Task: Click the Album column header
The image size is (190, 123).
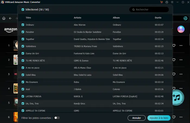Action: pyautogui.click(x=116, y=18)
